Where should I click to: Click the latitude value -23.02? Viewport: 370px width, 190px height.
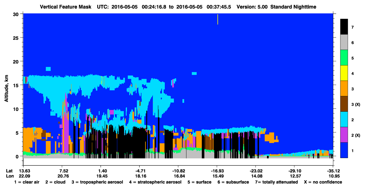(x=256, y=171)
